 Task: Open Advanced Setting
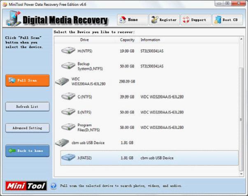click(x=28, y=128)
